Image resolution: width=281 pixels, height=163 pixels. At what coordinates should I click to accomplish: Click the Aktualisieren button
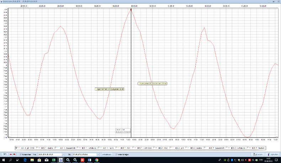[107, 154]
